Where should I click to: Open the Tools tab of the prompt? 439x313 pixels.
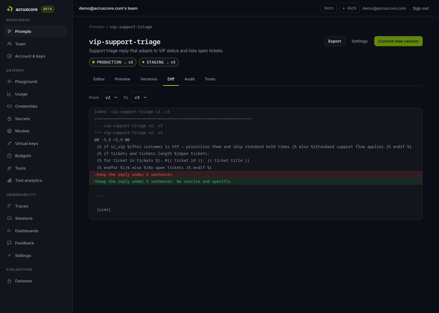coord(210,79)
